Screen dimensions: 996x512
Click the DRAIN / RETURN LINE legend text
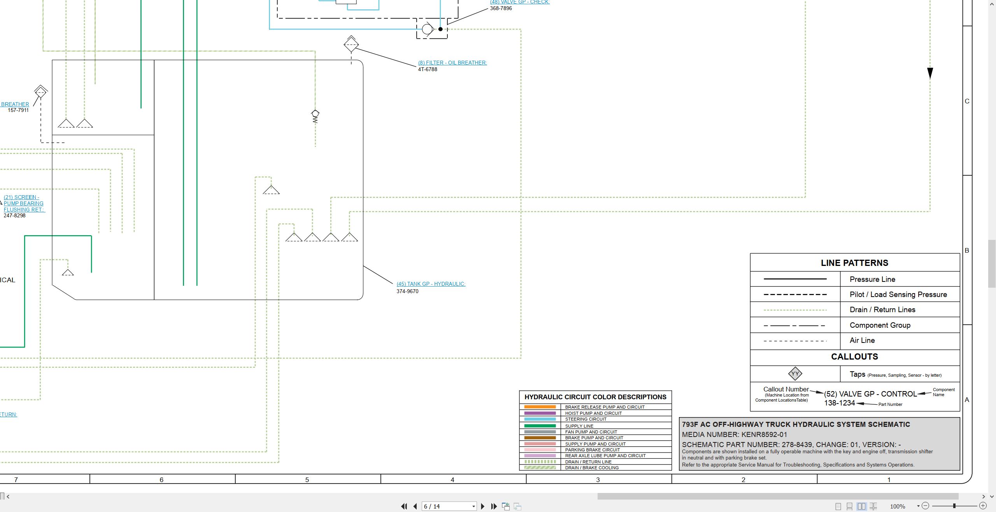(x=588, y=462)
